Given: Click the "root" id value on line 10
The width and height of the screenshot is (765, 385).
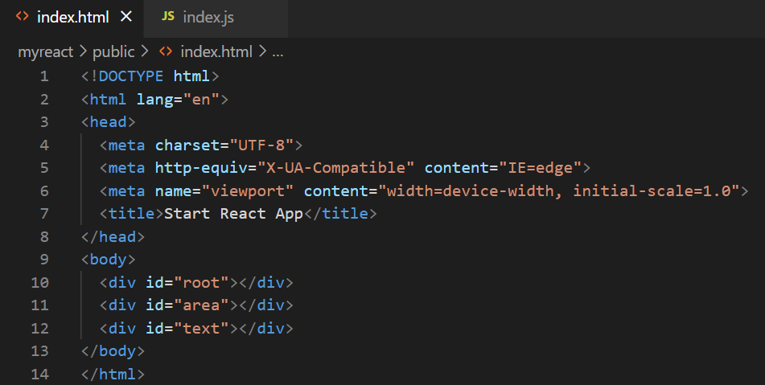Looking at the screenshot, I should 201,282.
